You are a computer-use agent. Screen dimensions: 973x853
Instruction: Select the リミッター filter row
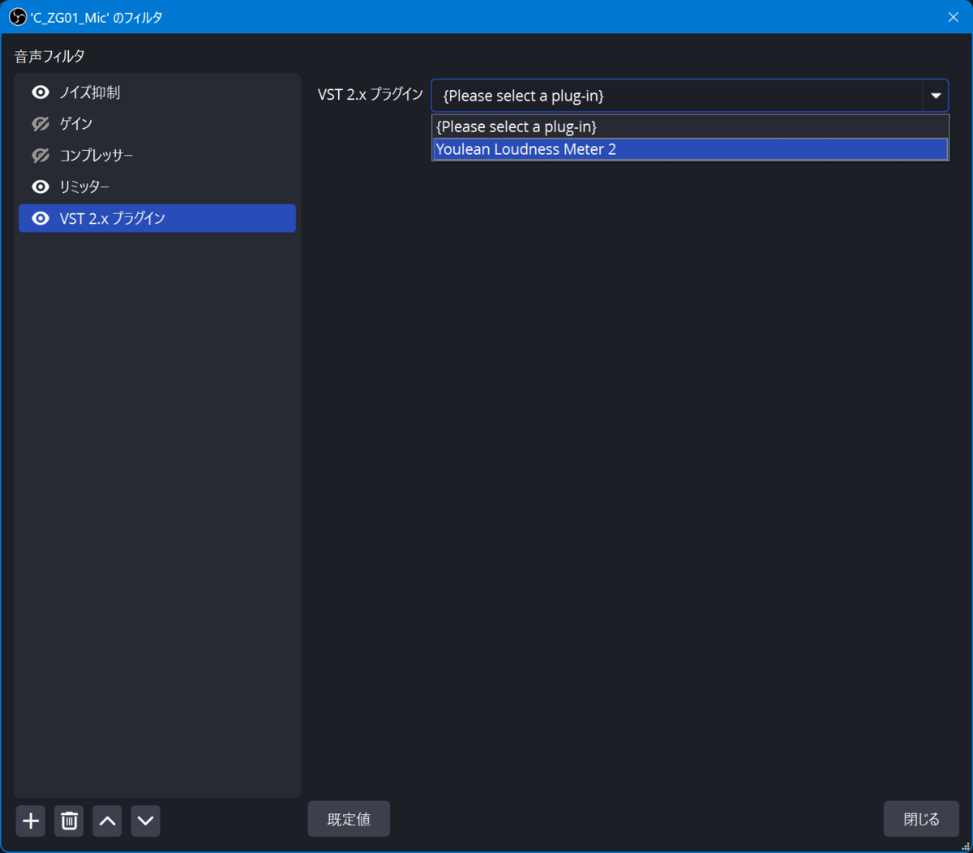[x=157, y=186]
